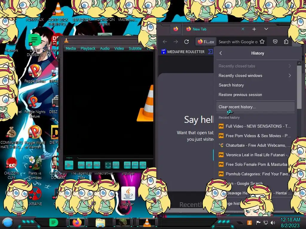Select the Peggle Deluxe desktop icon
The image size is (306, 229).
(x=35, y=73)
